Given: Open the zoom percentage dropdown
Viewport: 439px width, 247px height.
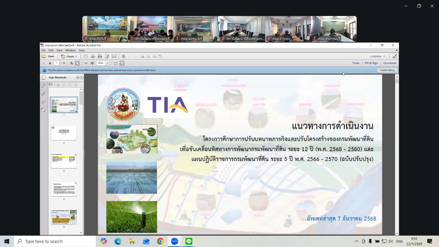Looking at the screenshot, I should coord(107,63).
